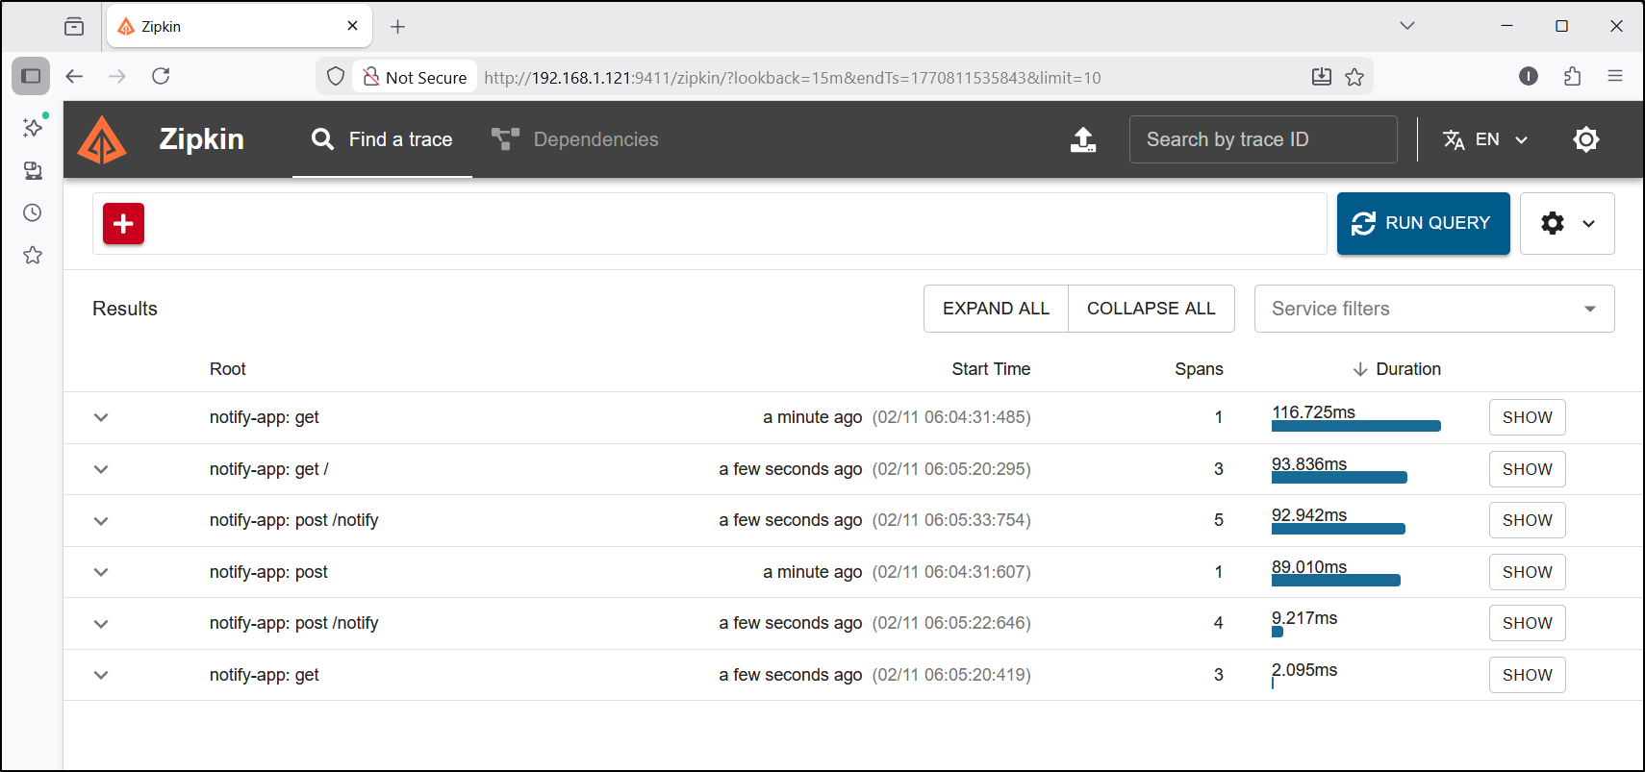Click EXPAND ALL button
Viewport: 1645px width, 772px height.
tap(996, 309)
